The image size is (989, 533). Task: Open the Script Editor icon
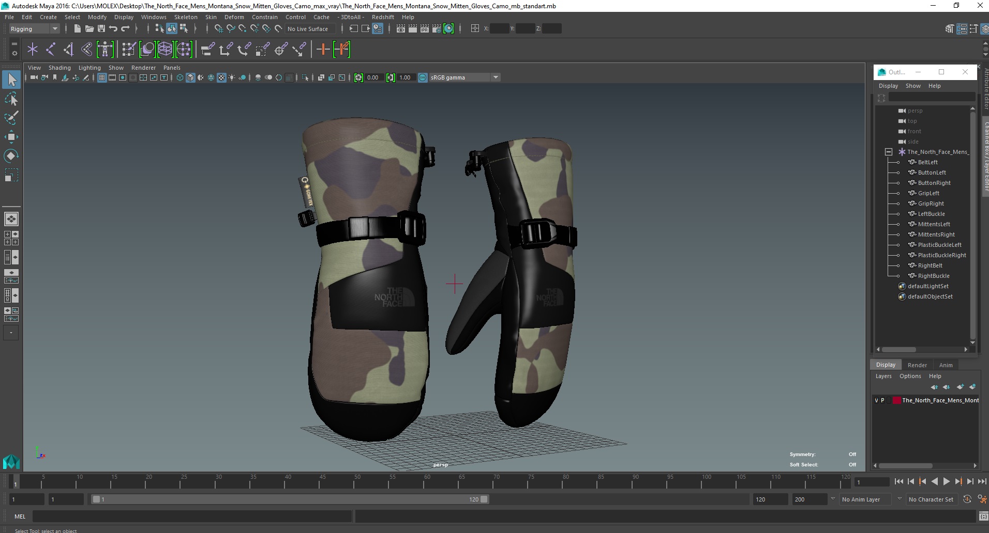coord(983,516)
